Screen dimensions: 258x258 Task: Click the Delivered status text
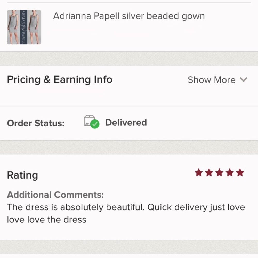pos(126,123)
